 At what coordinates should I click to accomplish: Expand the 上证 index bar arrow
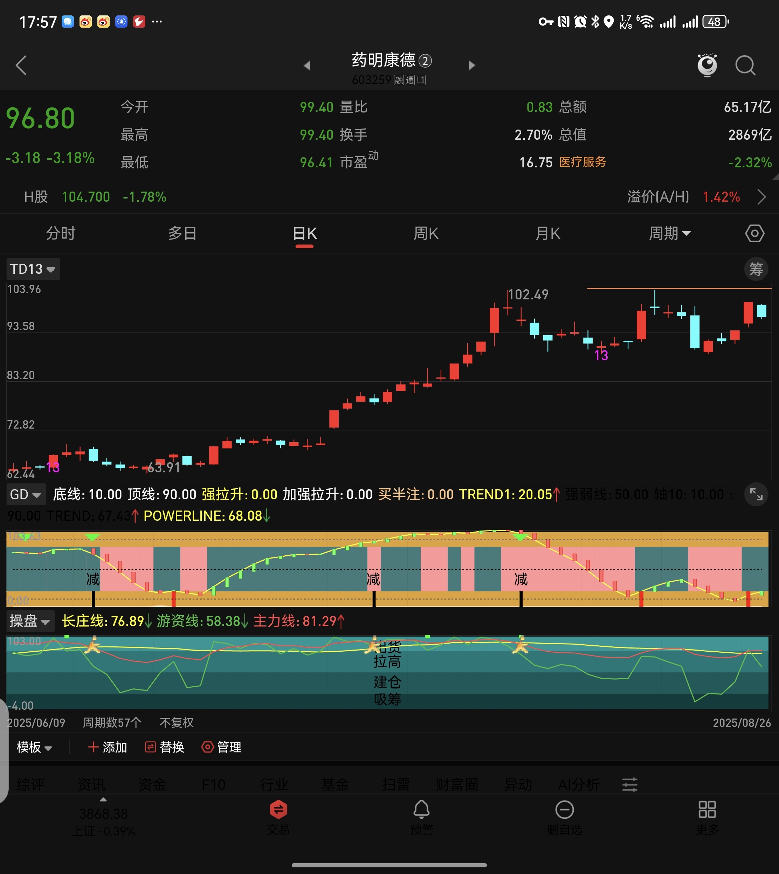[103, 799]
